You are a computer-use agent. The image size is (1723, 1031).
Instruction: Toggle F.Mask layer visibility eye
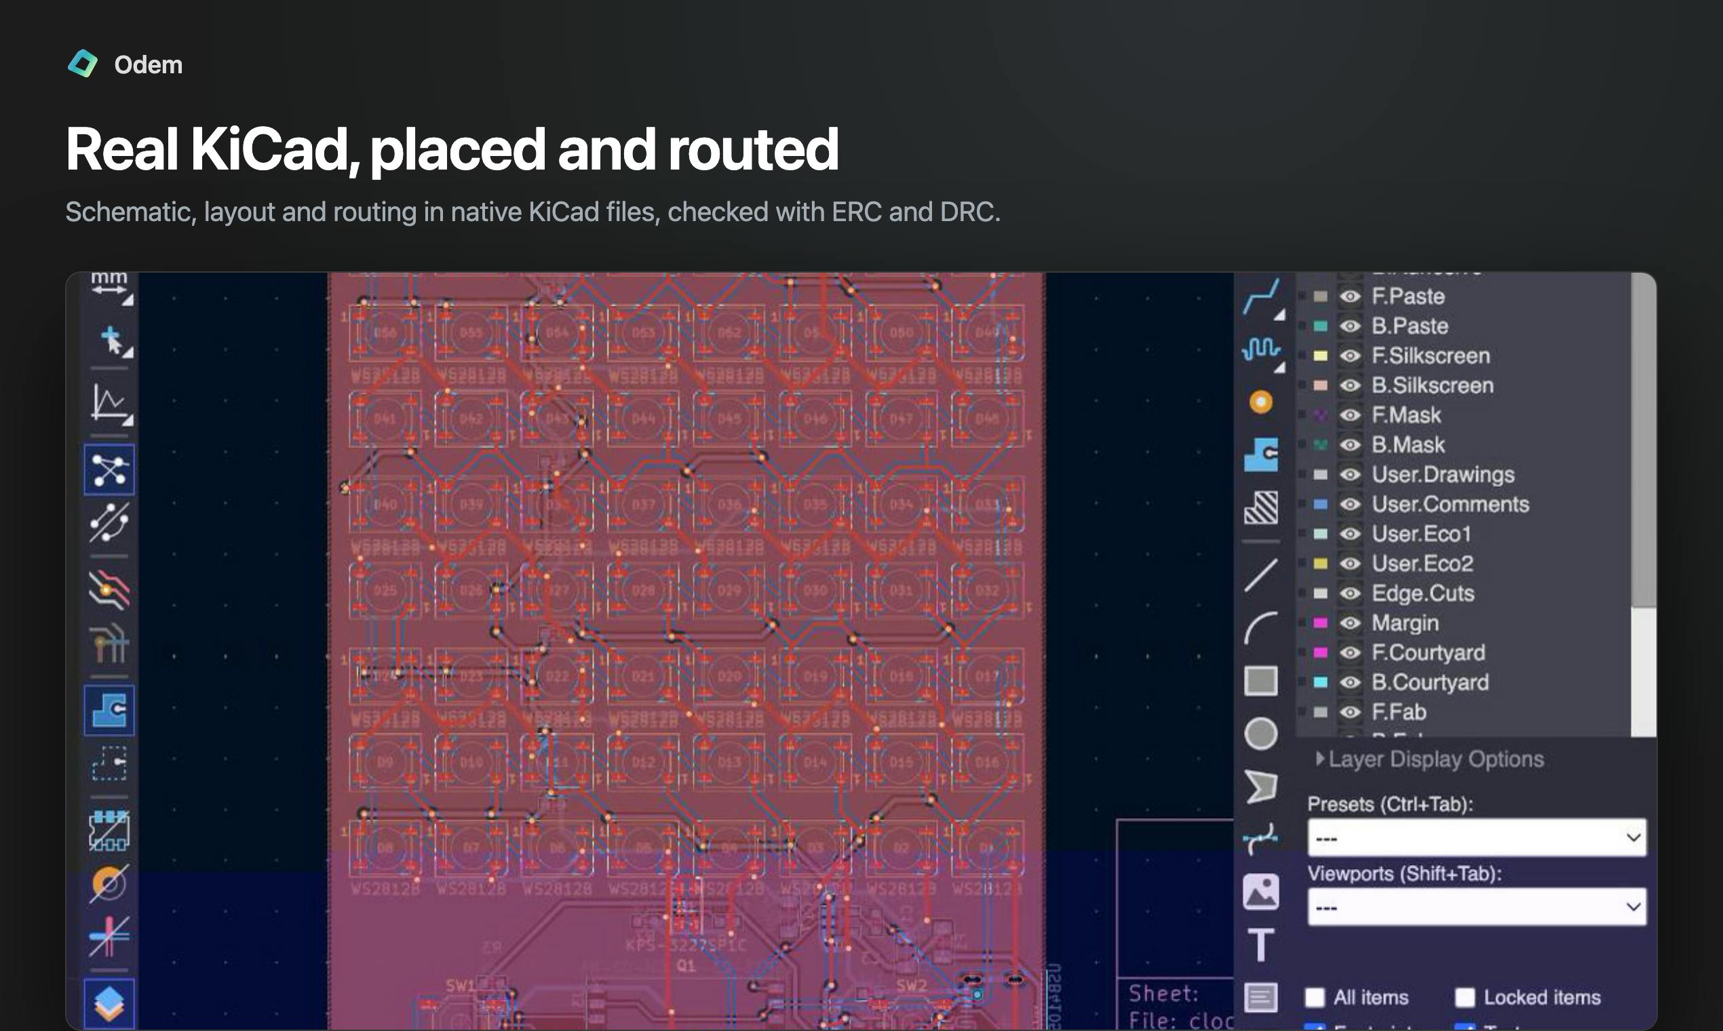[1350, 416]
